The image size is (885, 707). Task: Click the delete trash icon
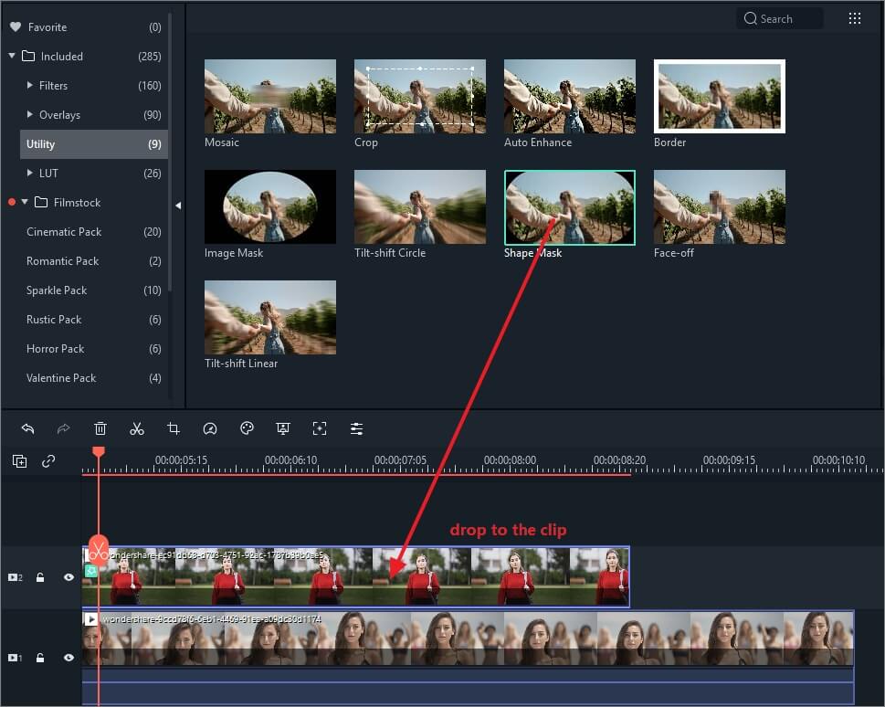100,428
